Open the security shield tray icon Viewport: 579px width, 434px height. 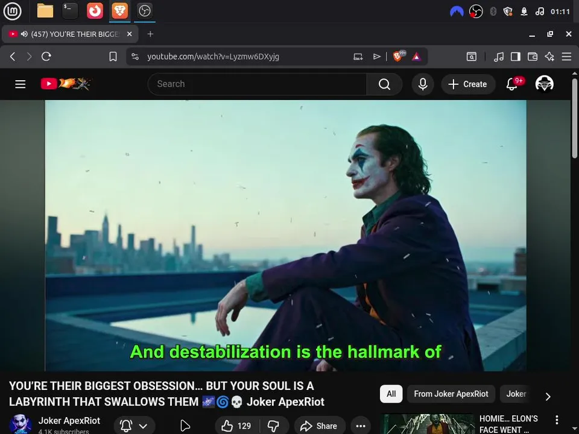tap(508, 12)
